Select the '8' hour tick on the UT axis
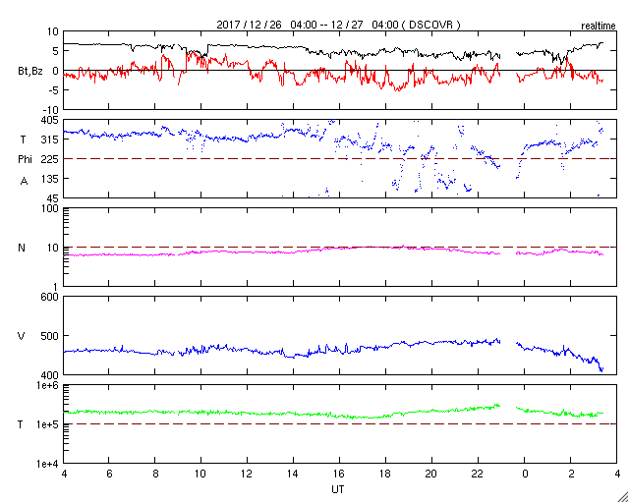Screen dimensions: 629x503 click(155, 474)
